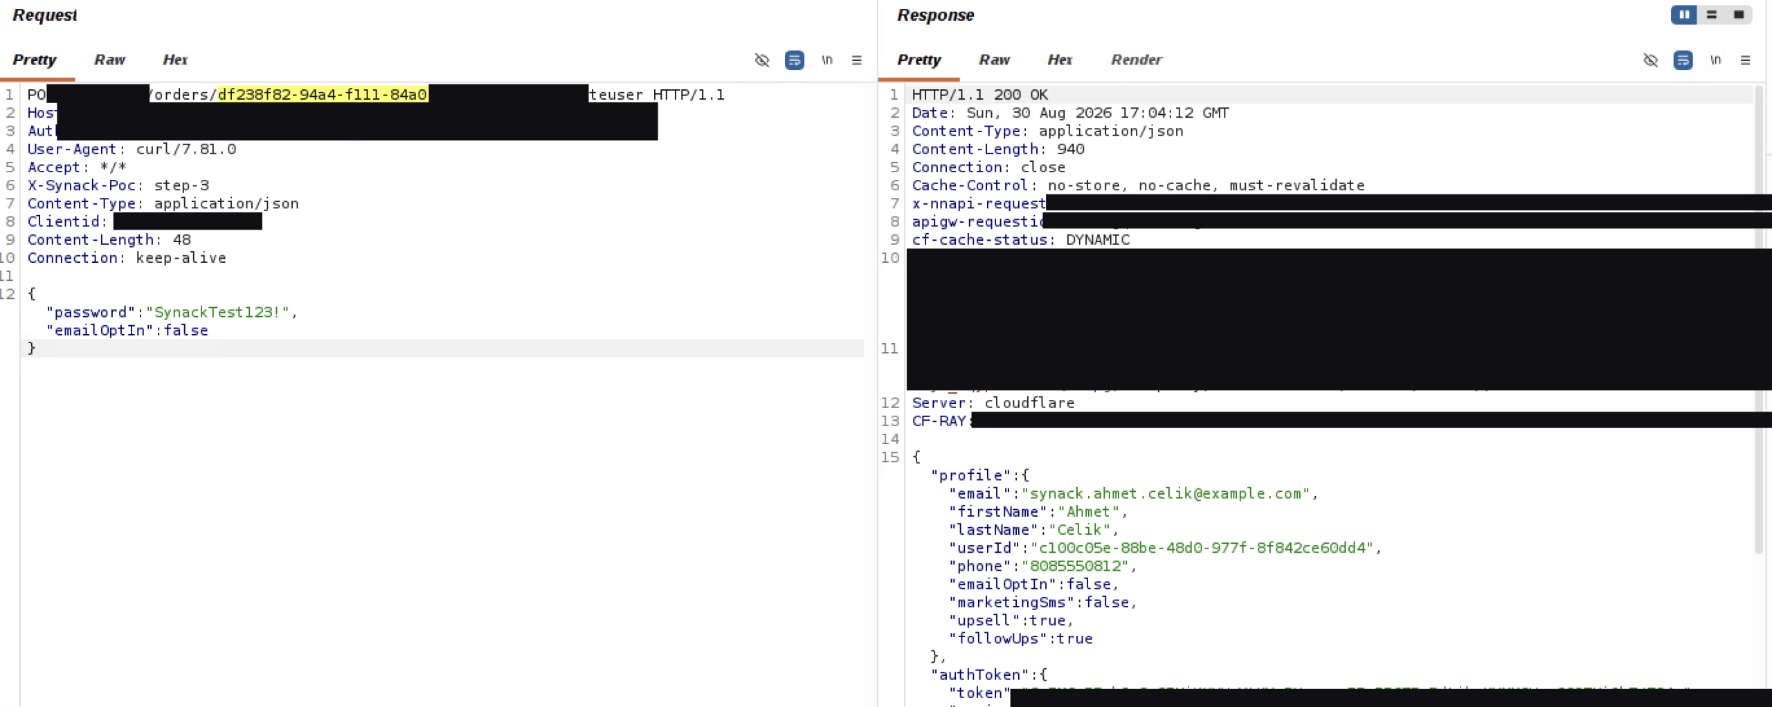Select top-bottom split layout icon
The image size is (1772, 707).
(x=1712, y=15)
